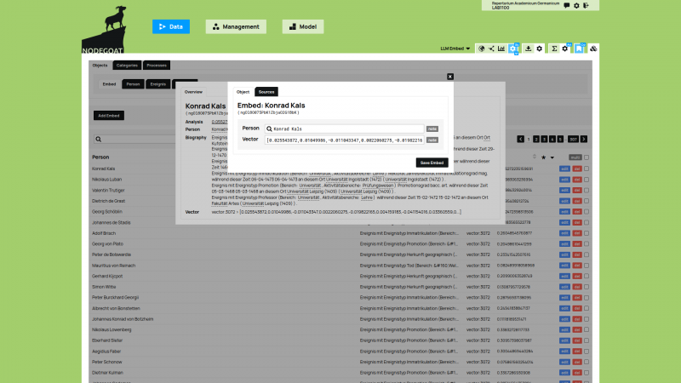681x383 pixels.
Task: Click the export download icon
Action: [528, 49]
